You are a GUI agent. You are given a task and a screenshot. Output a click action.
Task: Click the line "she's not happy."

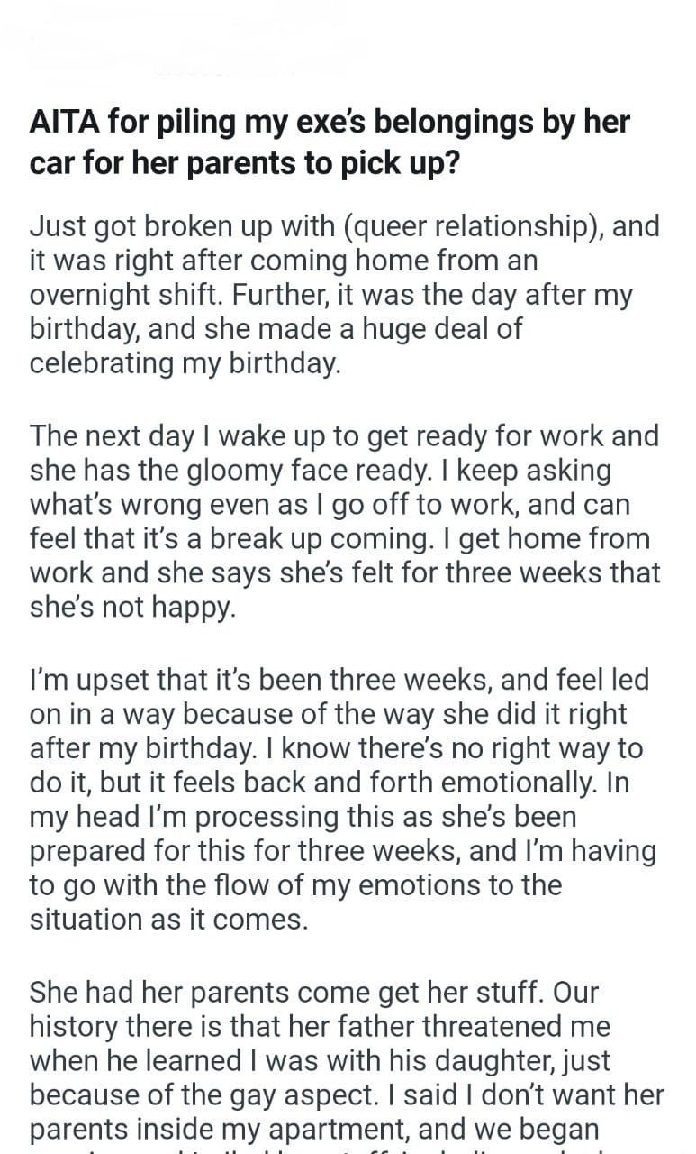point(132,607)
